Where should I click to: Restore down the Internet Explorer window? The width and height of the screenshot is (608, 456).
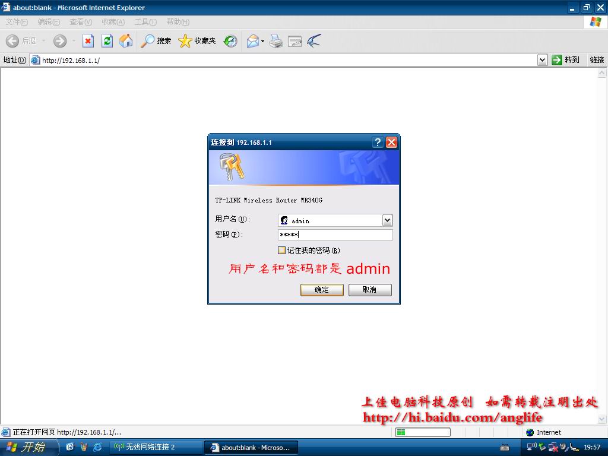tap(587, 8)
